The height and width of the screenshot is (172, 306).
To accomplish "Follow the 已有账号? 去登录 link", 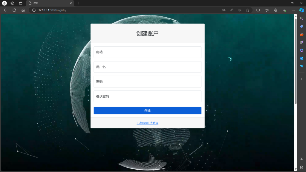I will point(147,123).
